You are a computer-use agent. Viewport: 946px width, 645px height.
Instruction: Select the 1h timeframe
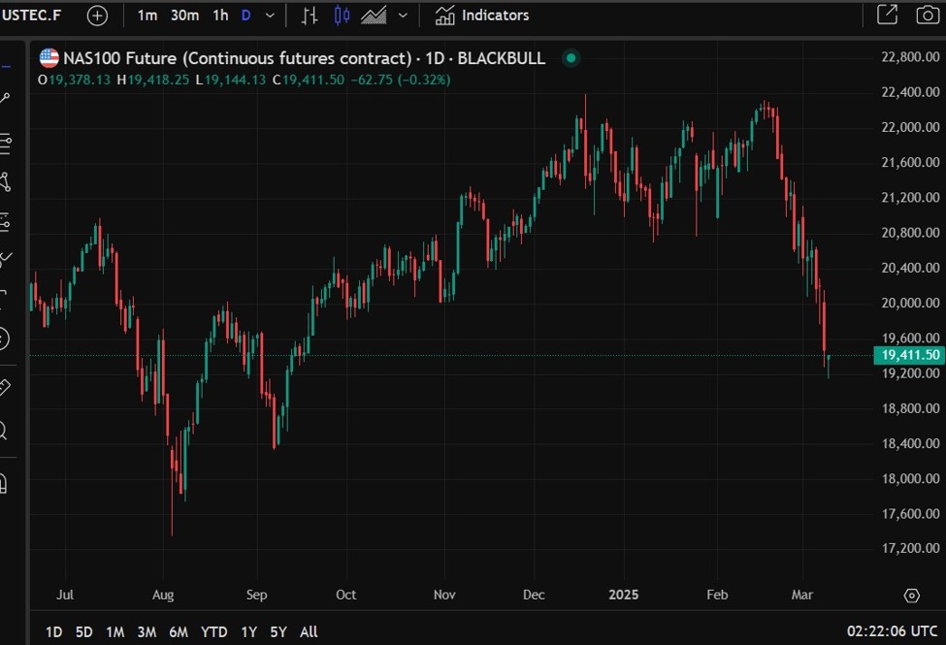[220, 16]
